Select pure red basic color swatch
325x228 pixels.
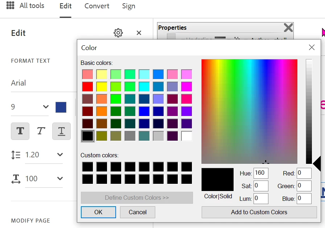pyautogui.click(x=88, y=87)
